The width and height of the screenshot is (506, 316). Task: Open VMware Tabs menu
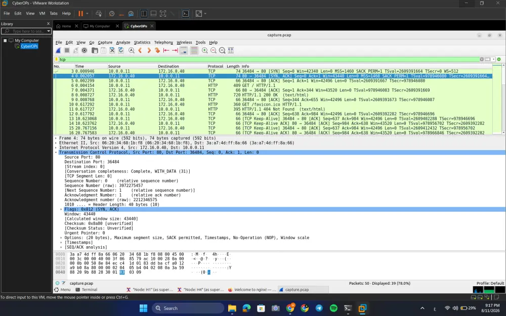tap(54, 14)
